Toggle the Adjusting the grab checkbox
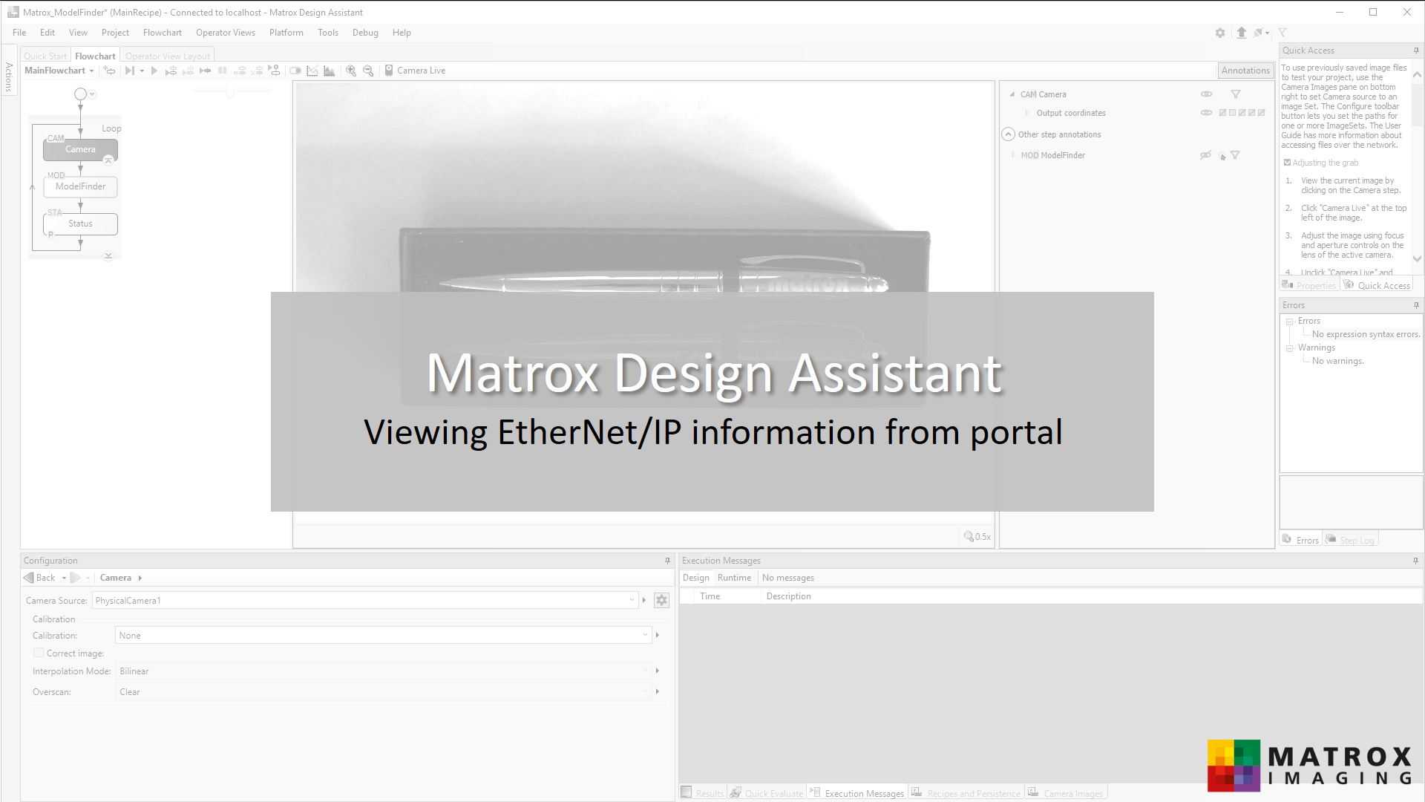Viewport: 1425px width, 802px height. click(1287, 163)
